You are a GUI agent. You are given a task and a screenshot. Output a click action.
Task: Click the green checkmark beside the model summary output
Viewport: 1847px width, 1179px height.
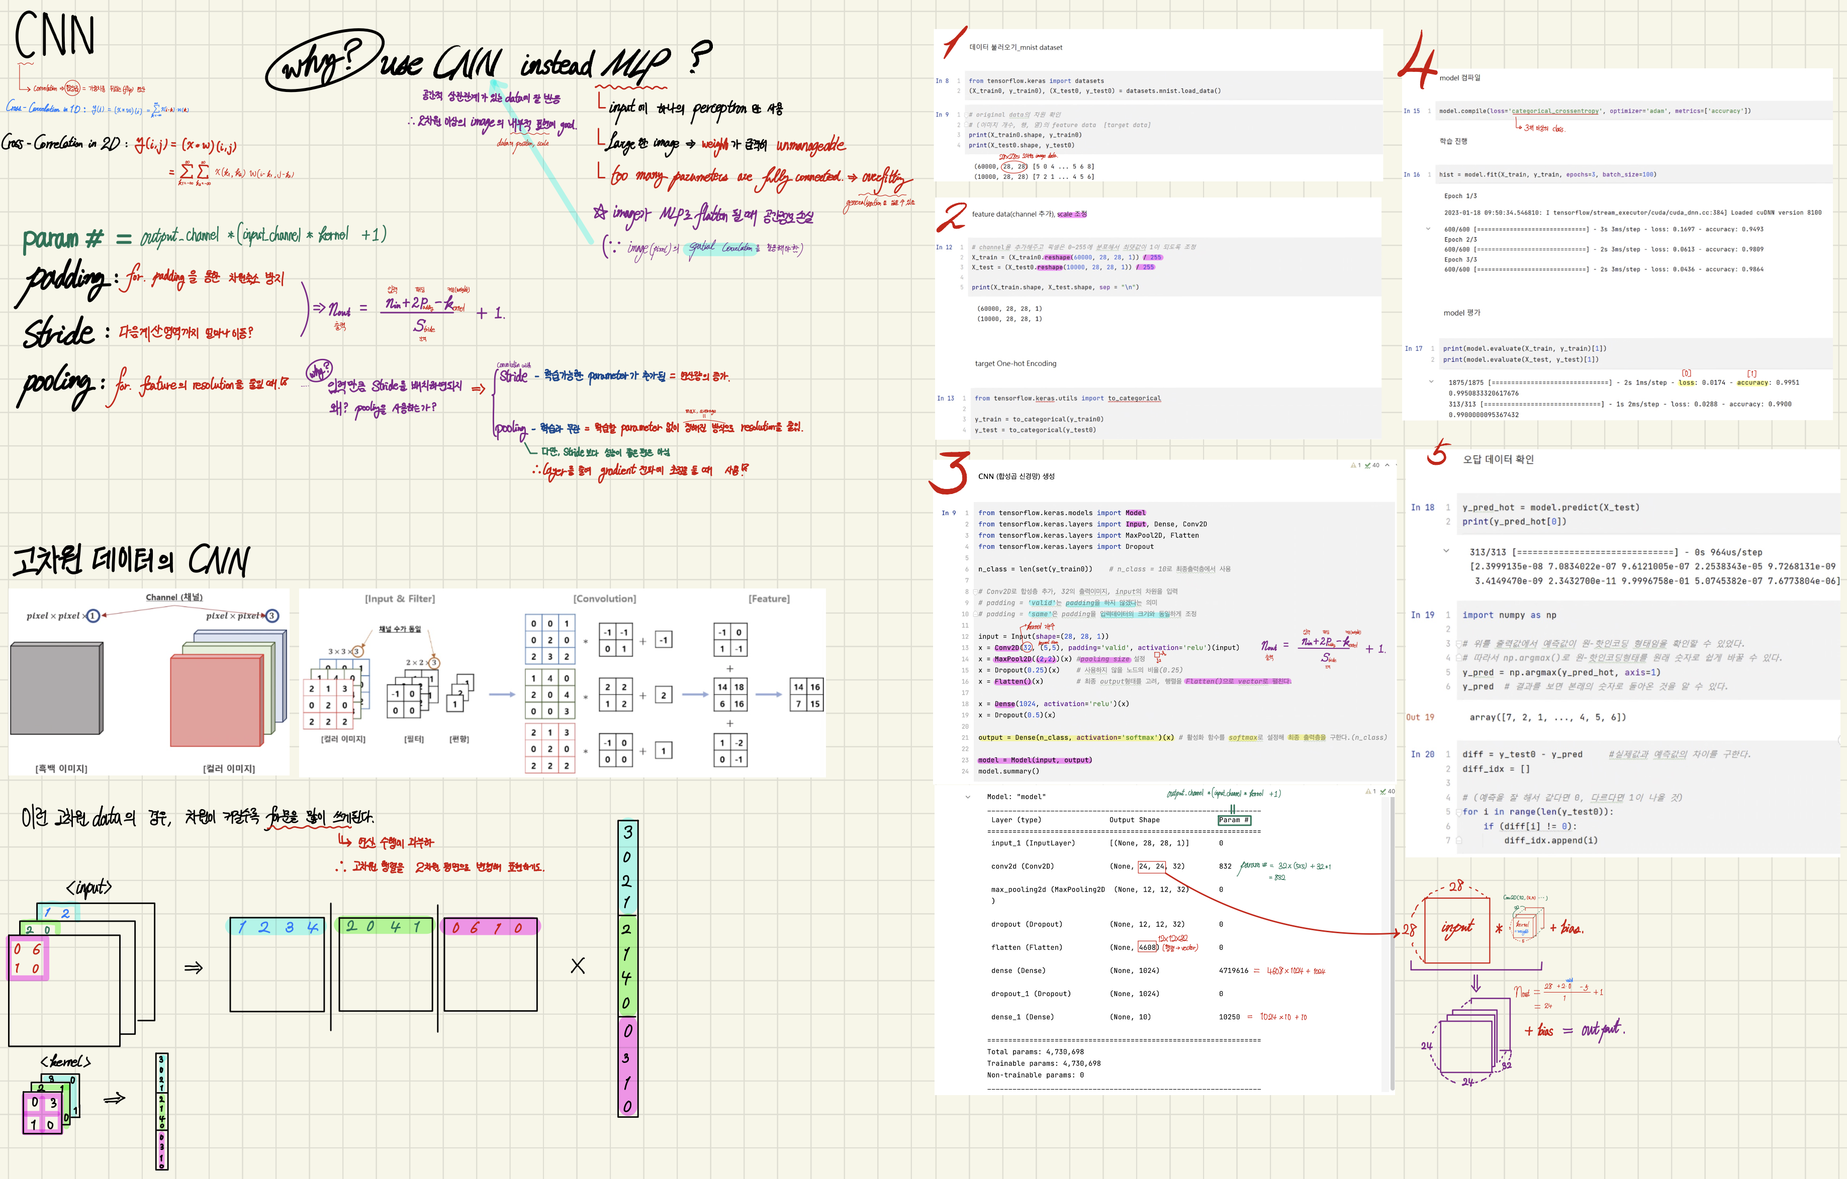(x=1383, y=792)
